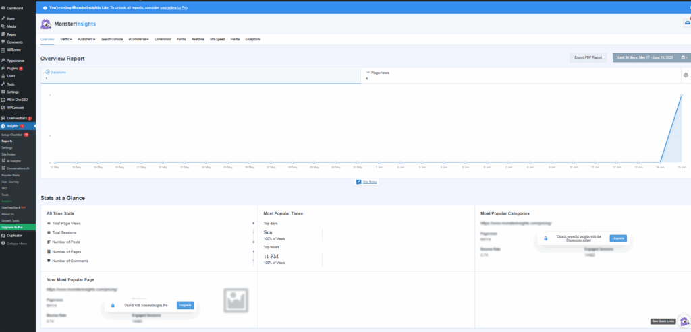The height and width of the screenshot is (332, 691).
Task: Click the Tools wrench icon in main menu
Action: pyautogui.click(x=3, y=84)
